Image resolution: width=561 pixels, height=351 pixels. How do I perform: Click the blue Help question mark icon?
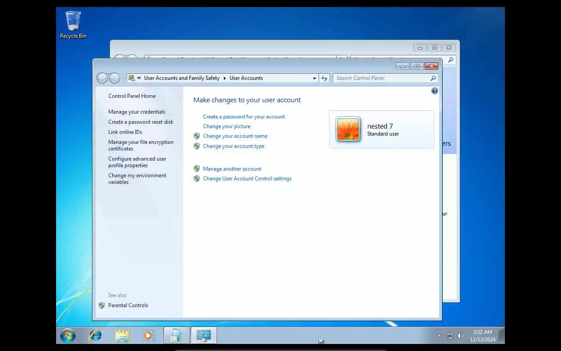point(435,91)
